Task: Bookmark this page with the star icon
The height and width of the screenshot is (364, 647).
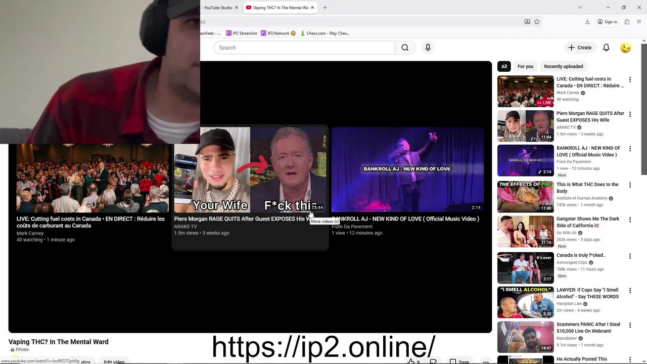Action: (537, 22)
